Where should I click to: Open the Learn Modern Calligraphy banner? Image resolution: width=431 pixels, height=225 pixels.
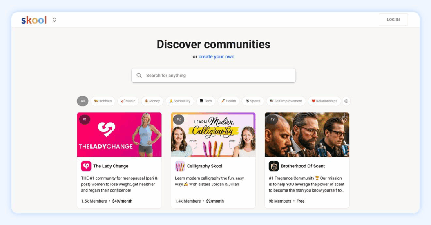pyautogui.click(x=213, y=135)
